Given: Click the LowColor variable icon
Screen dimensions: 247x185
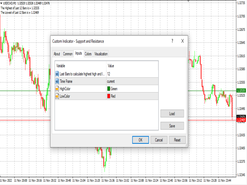Looking at the screenshot, I should pyautogui.click(x=57, y=96).
